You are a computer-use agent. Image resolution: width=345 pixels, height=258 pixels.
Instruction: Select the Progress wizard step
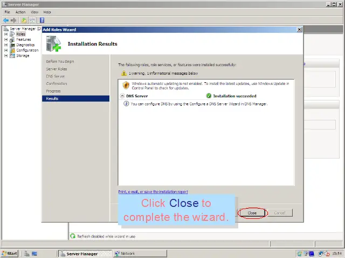click(x=53, y=91)
